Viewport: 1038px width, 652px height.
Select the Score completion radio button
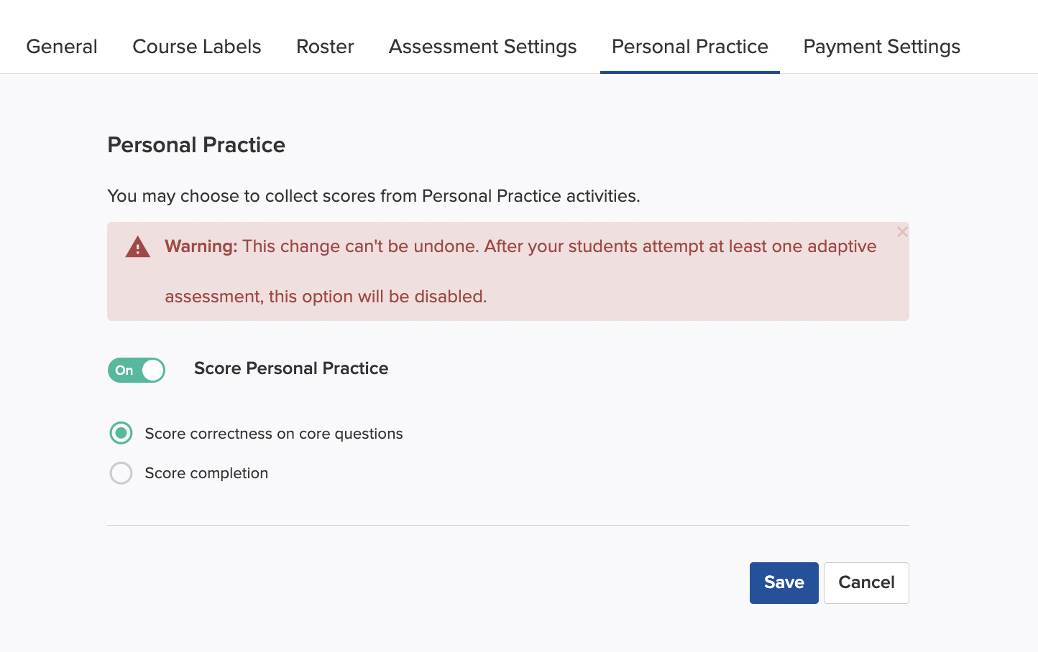121,473
